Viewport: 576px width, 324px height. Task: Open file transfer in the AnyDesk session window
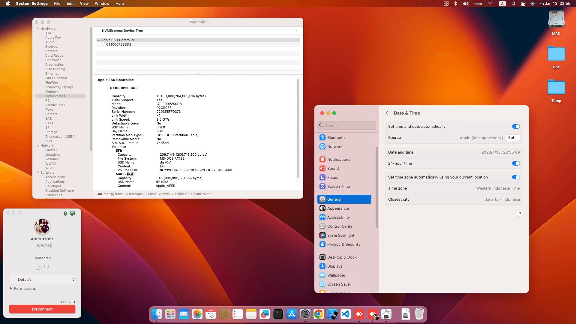38,267
